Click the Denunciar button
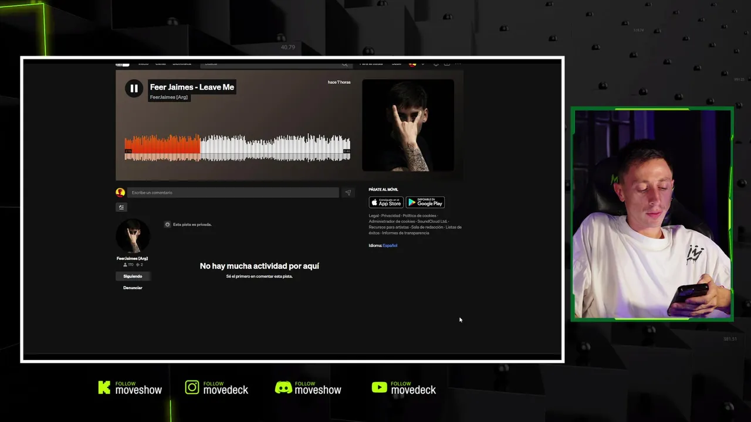751x422 pixels. click(x=133, y=288)
